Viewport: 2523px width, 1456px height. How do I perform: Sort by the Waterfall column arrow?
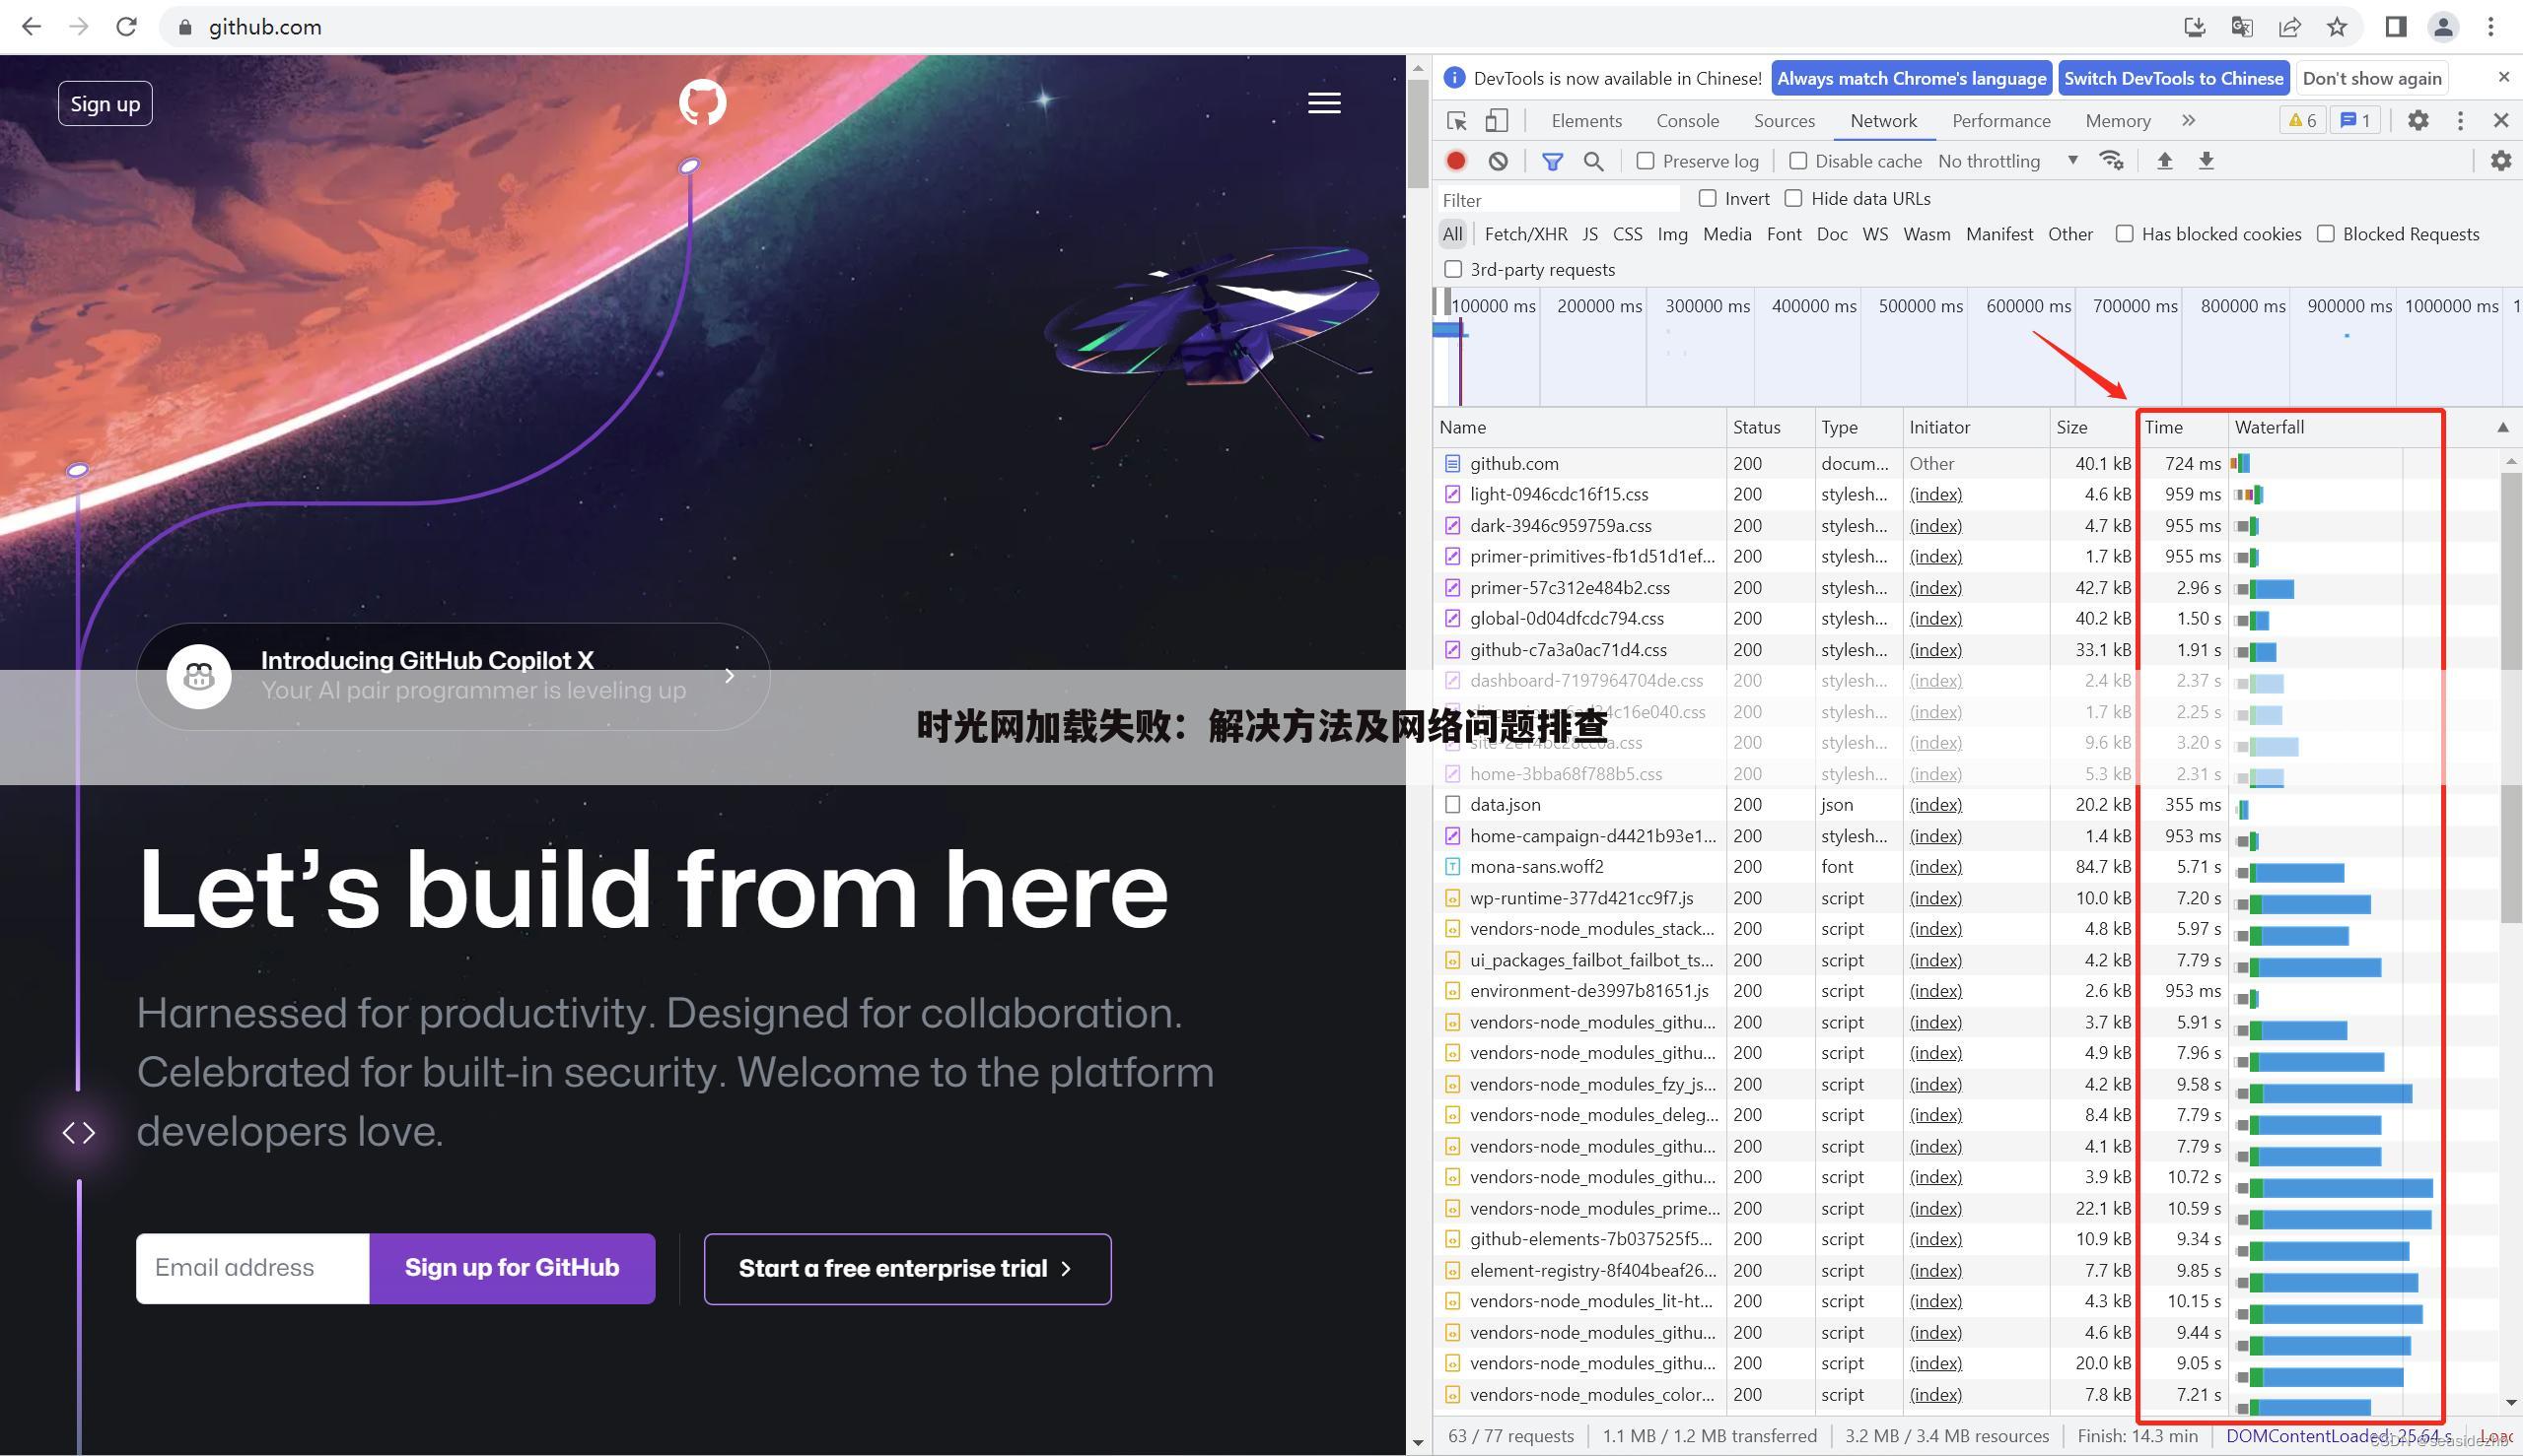[2503, 428]
